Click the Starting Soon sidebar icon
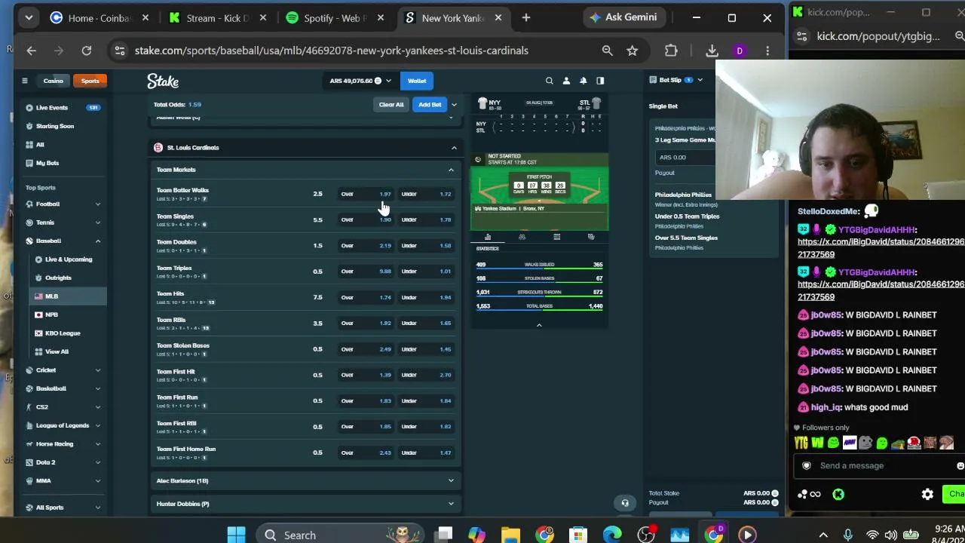This screenshot has width=965, height=543. click(29, 126)
